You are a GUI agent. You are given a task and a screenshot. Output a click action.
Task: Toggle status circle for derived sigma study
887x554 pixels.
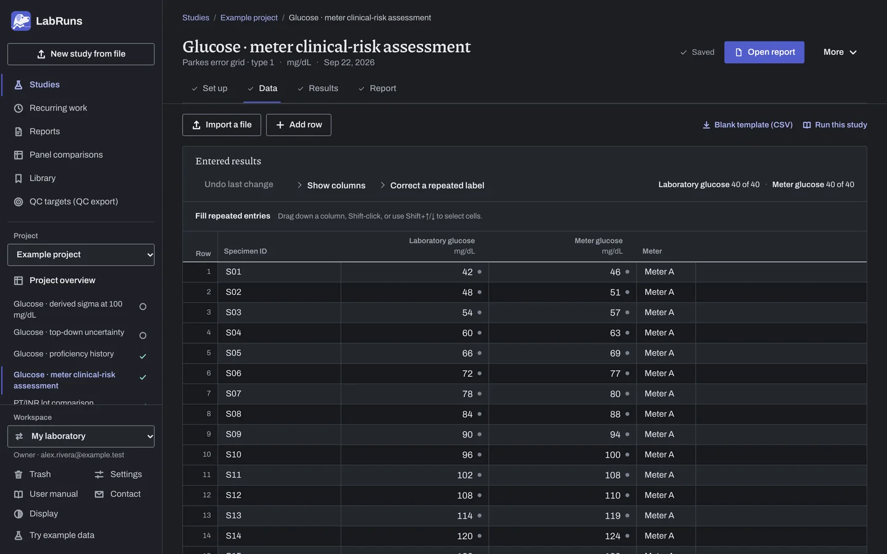(x=143, y=307)
